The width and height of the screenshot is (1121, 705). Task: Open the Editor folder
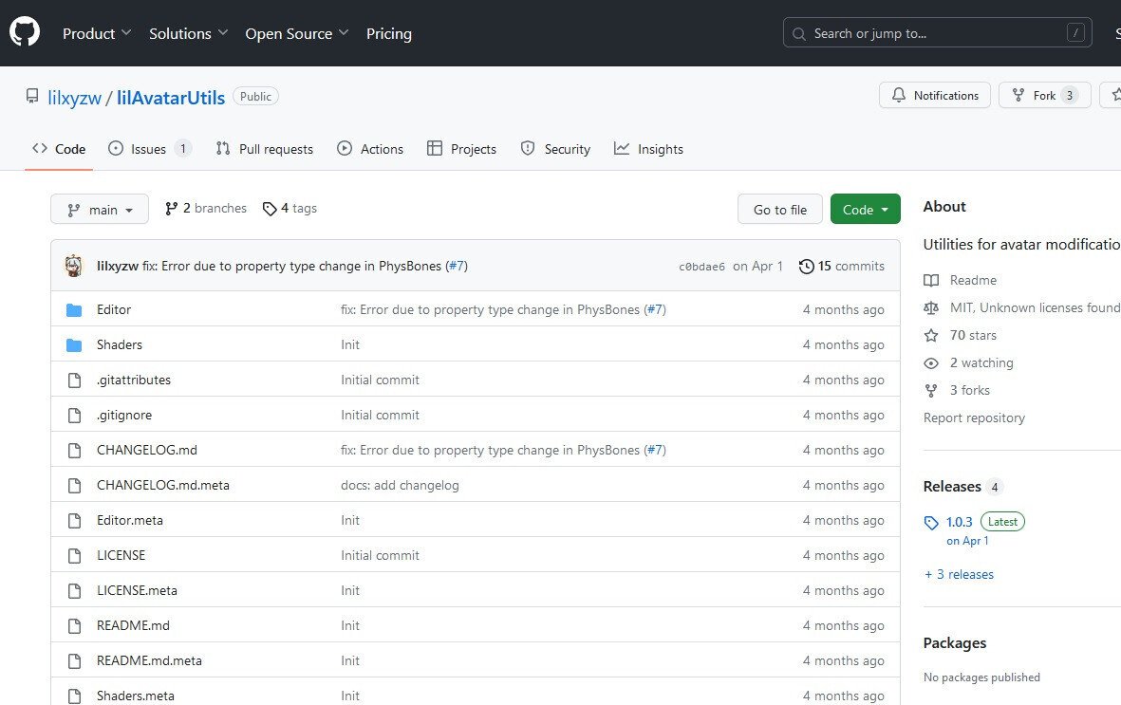coord(114,309)
